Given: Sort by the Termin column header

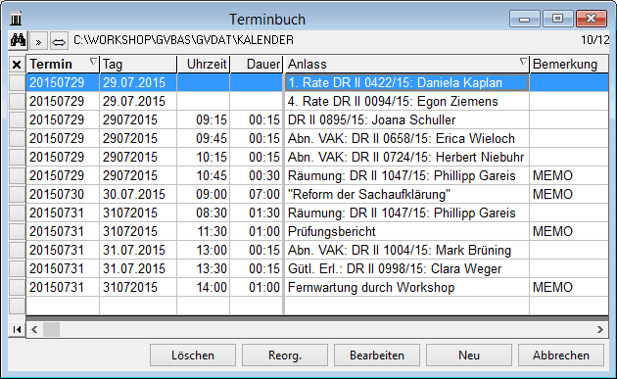Looking at the screenshot, I should tap(63, 65).
